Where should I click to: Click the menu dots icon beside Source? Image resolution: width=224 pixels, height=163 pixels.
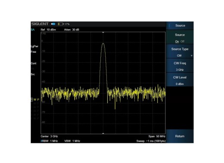[x=169, y=26]
